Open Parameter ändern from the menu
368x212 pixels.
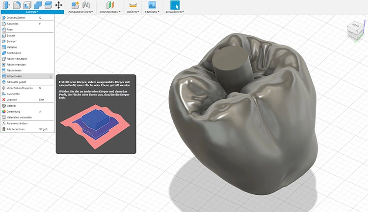(x=18, y=123)
